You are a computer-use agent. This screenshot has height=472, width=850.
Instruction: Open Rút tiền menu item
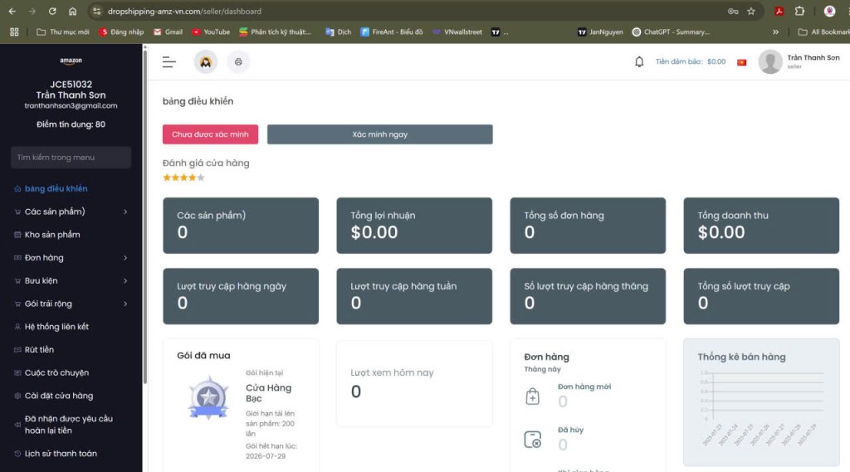tap(39, 349)
